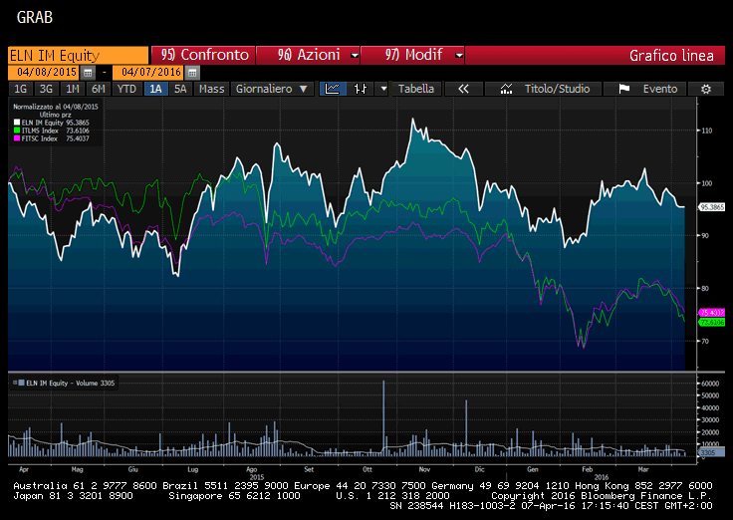Select the 1G time range
Screen dimensions: 733x520
(x=21, y=89)
